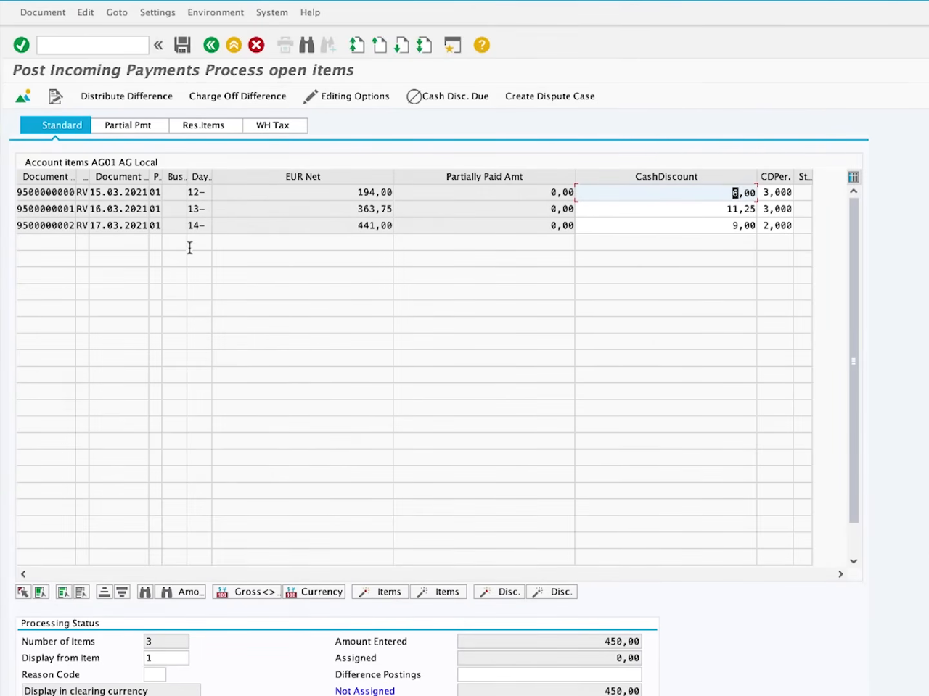The height and width of the screenshot is (696, 929).
Task: Click the Save floppy disk icon
Action: [x=182, y=45]
